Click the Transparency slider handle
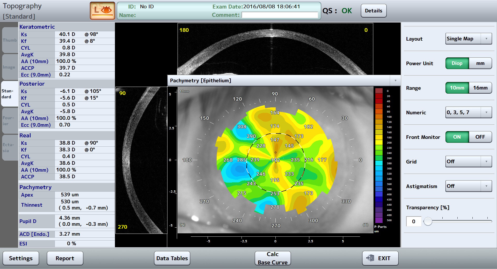The width and height of the screenshot is (497, 269). [428, 221]
